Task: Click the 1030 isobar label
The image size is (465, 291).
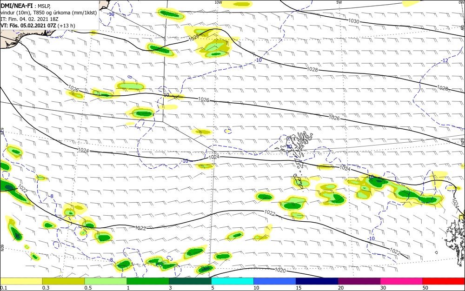Action: (x=353, y=21)
